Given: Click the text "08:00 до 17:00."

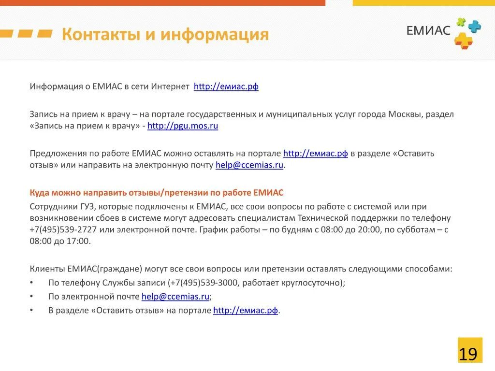Looking at the screenshot, I should pyautogui.click(x=60, y=242).
